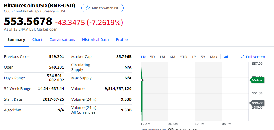Viewport: 274px width, 130px height.
Task: Select the 1Y chart range
Action: (x=194, y=57)
